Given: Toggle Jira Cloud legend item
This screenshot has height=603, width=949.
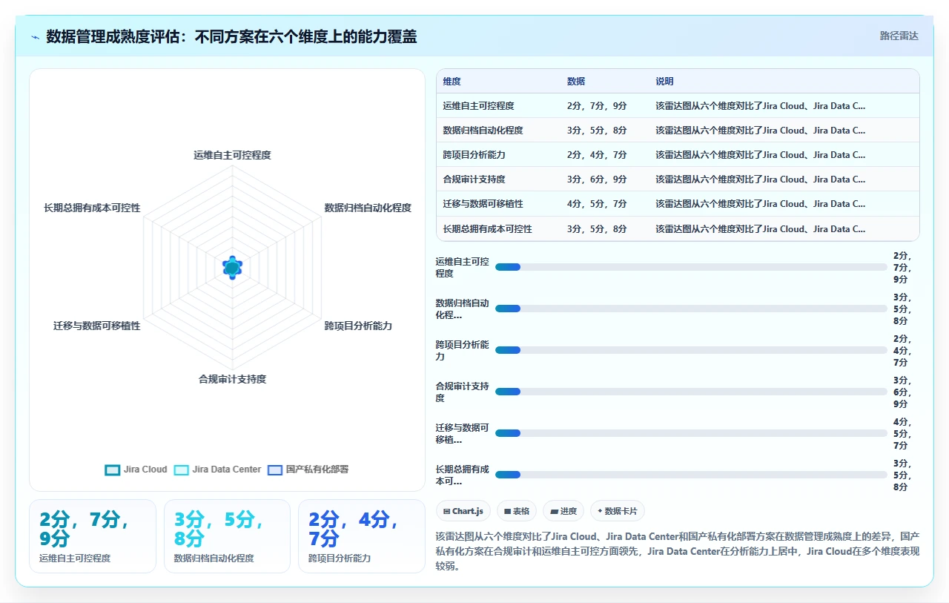Looking at the screenshot, I should point(136,469).
